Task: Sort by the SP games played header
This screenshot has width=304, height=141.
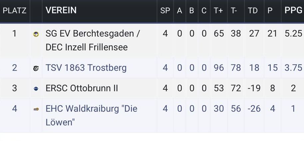Action: tap(165, 11)
